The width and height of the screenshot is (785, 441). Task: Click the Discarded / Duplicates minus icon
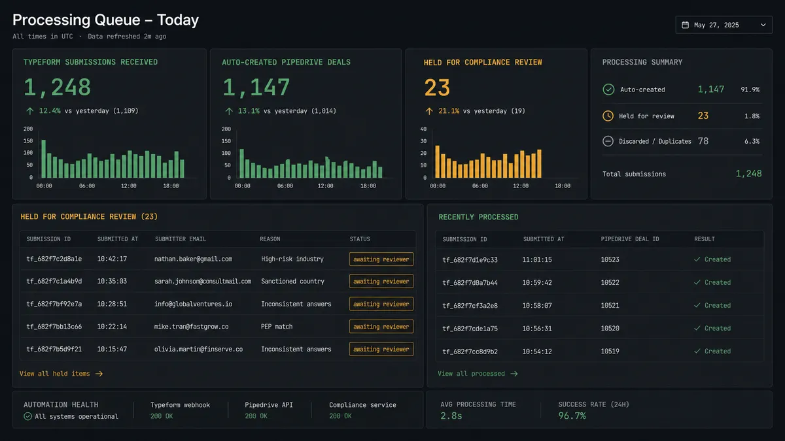[x=608, y=141]
